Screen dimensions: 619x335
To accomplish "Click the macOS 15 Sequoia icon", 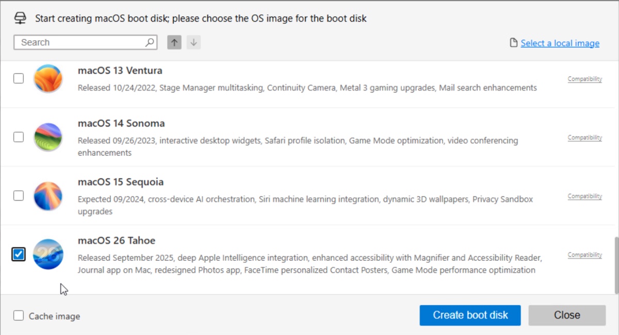I will tap(48, 196).
